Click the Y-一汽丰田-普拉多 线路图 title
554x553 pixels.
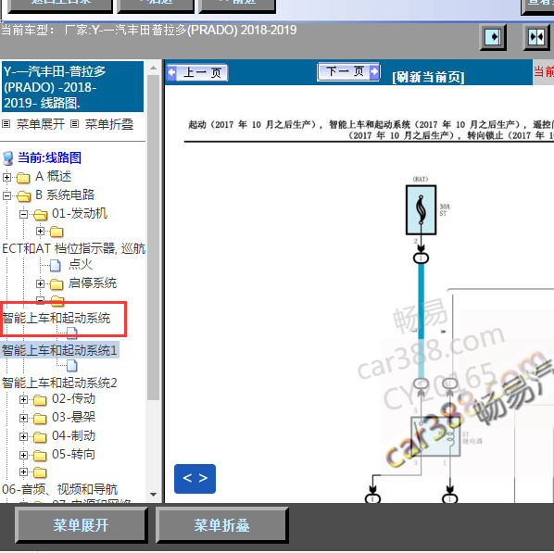[72, 87]
